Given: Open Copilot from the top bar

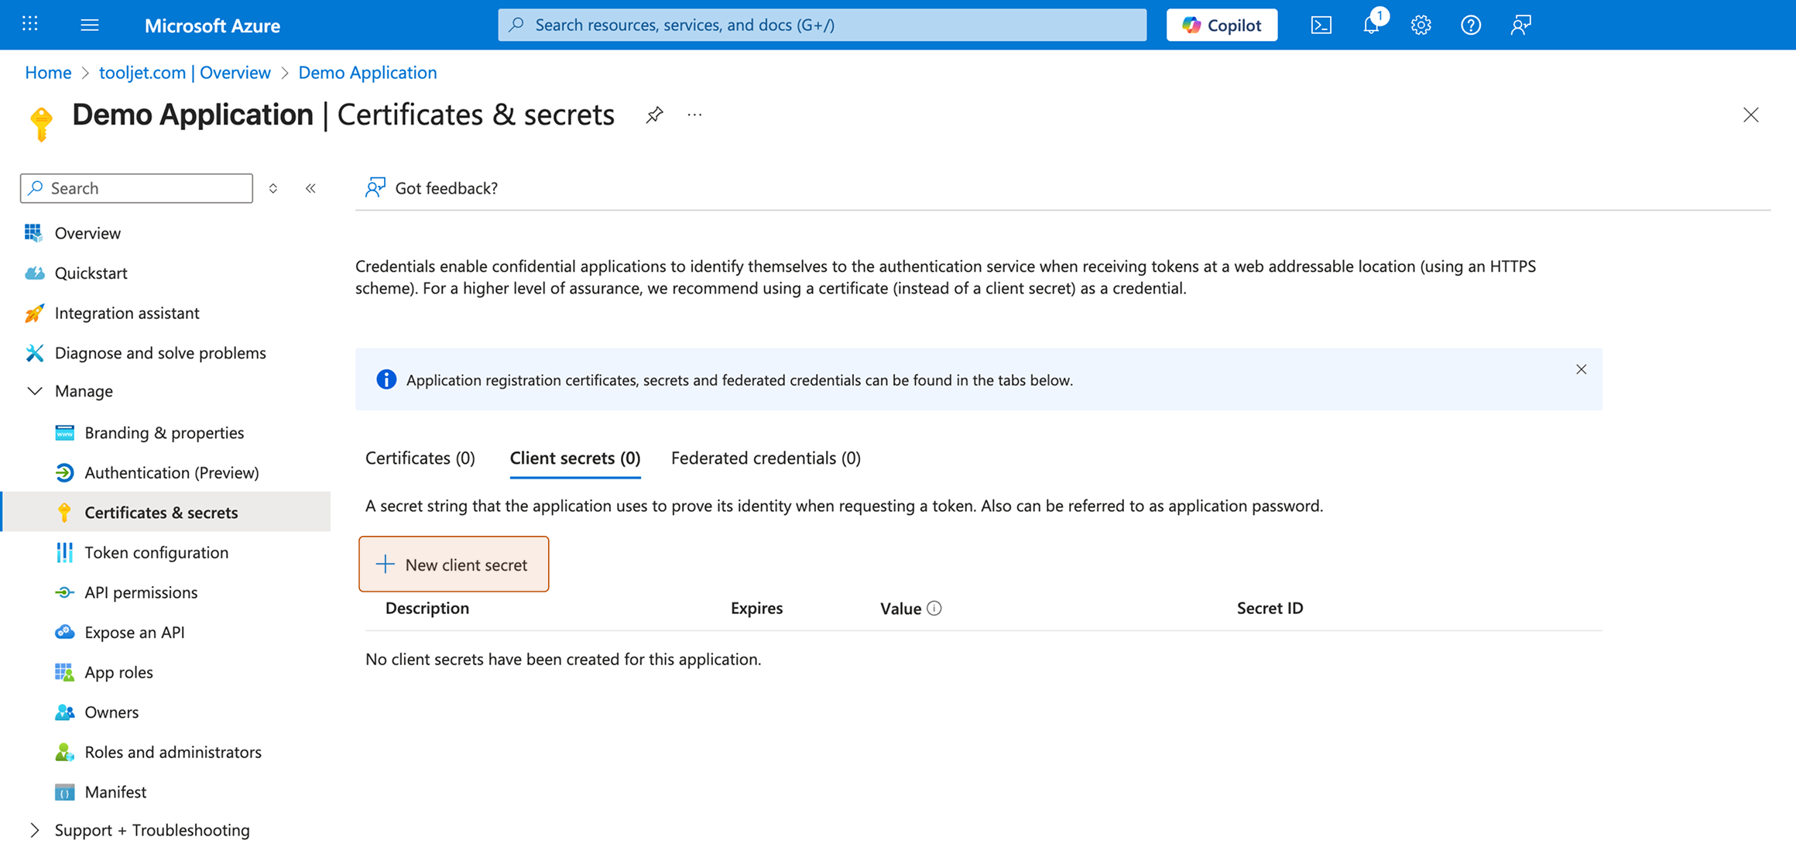Looking at the screenshot, I should tap(1222, 25).
